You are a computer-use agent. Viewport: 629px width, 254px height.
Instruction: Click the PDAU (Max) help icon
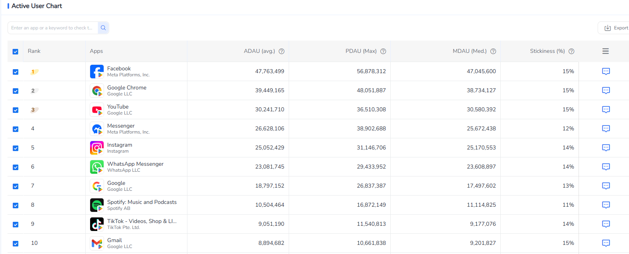click(x=383, y=51)
